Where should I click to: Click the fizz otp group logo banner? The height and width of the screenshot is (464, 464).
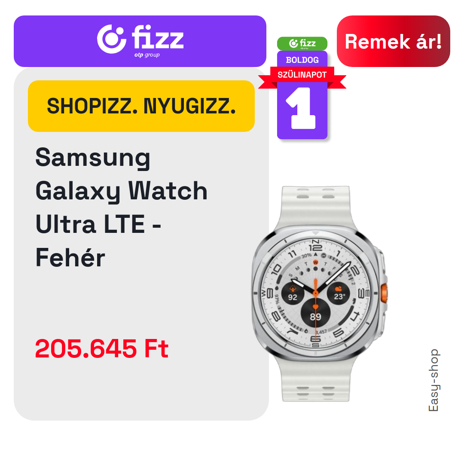pyautogui.click(x=140, y=41)
